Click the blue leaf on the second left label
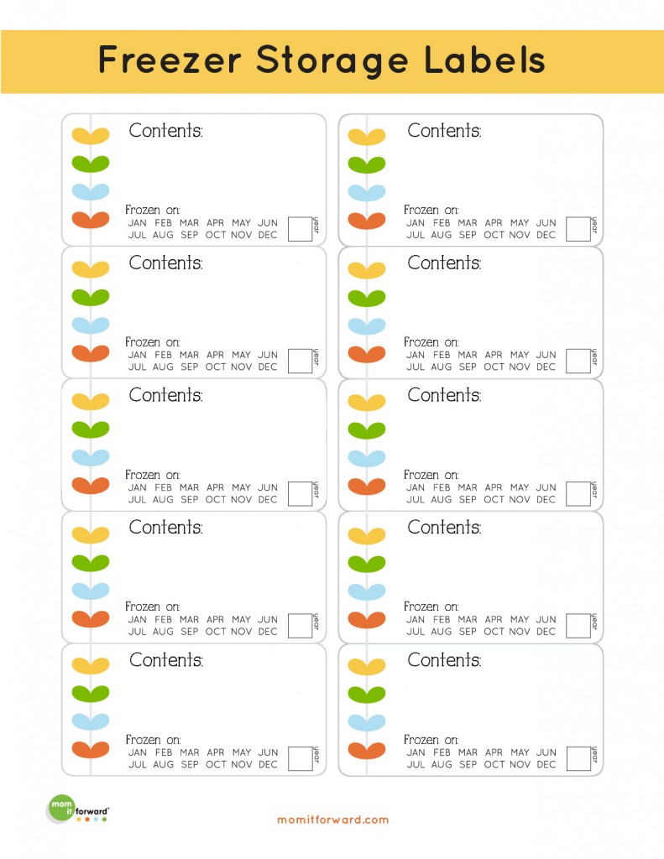 coord(91,325)
